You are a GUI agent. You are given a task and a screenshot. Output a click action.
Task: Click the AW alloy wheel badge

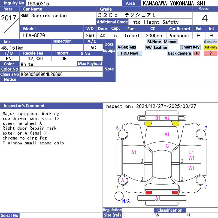[x=149, y=47]
